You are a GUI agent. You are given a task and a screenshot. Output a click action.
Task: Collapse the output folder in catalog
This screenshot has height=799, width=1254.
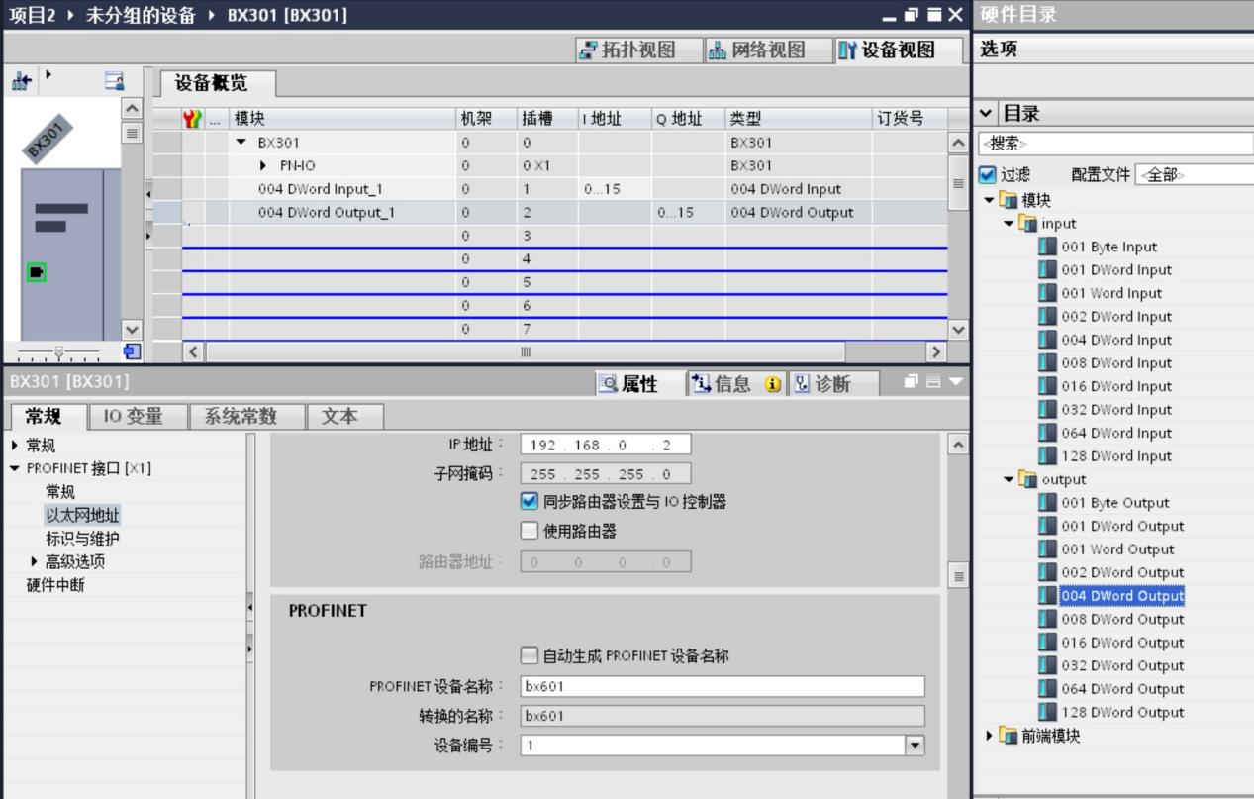click(x=1009, y=479)
